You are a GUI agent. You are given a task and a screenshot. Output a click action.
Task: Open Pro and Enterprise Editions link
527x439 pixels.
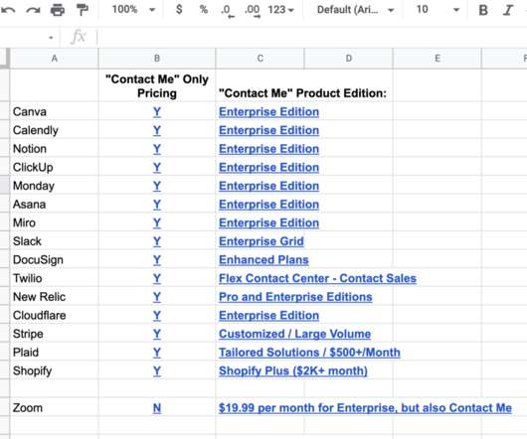click(295, 297)
